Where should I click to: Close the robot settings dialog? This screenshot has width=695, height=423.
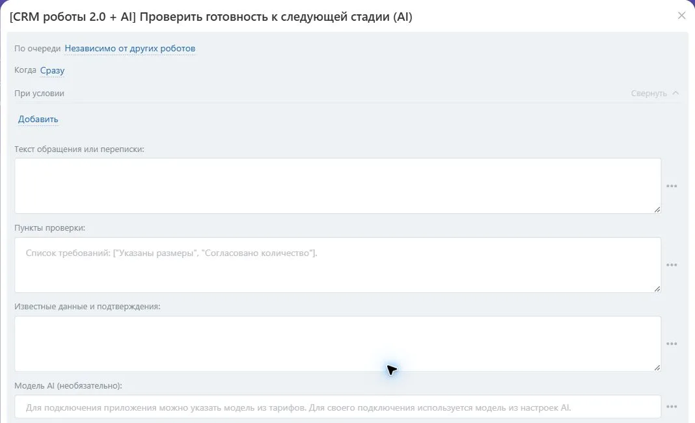(x=682, y=16)
